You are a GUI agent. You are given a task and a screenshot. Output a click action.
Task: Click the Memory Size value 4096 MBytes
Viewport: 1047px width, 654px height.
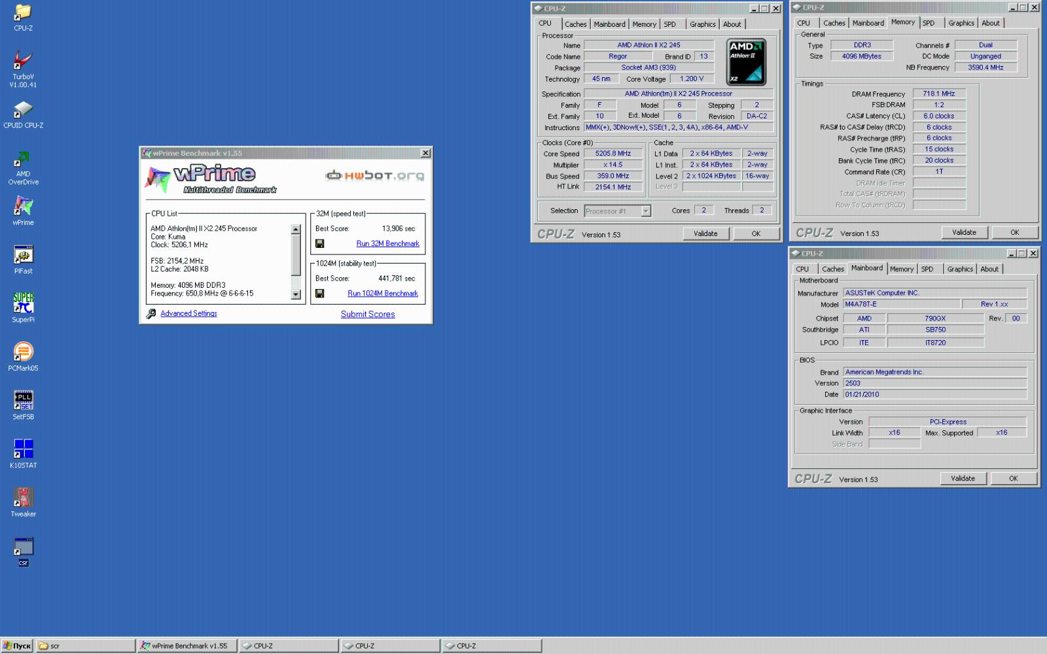tap(862, 56)
